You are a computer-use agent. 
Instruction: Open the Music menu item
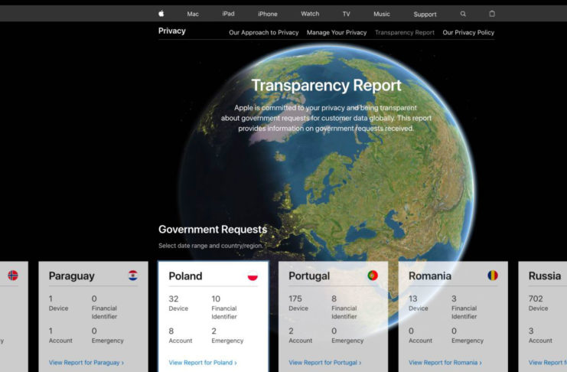coord(382,14)
